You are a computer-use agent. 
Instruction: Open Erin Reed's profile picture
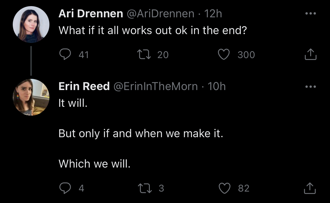(x=31, y=97)
